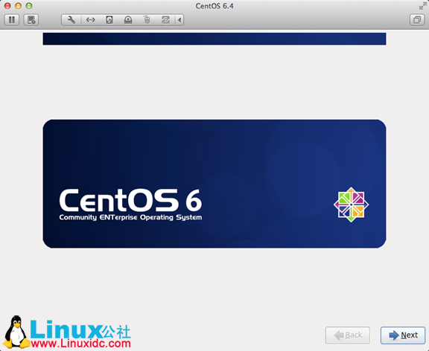Click the 'CentOS 6.4' window title
This screenshot has height=351, width=429.
(214, 6)
